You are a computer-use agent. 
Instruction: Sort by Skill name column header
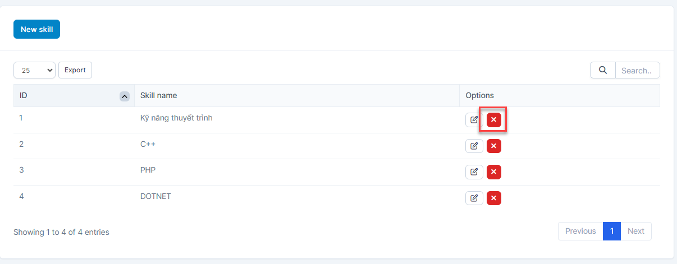click(159, 95)
